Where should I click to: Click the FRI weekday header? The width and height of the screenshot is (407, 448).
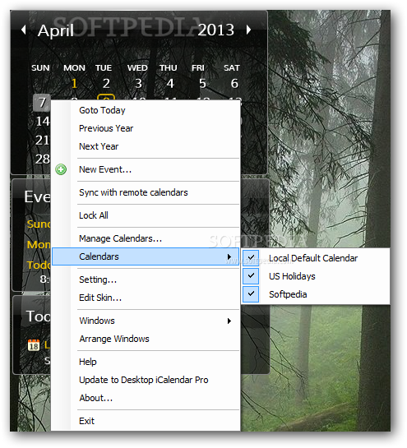198,67
